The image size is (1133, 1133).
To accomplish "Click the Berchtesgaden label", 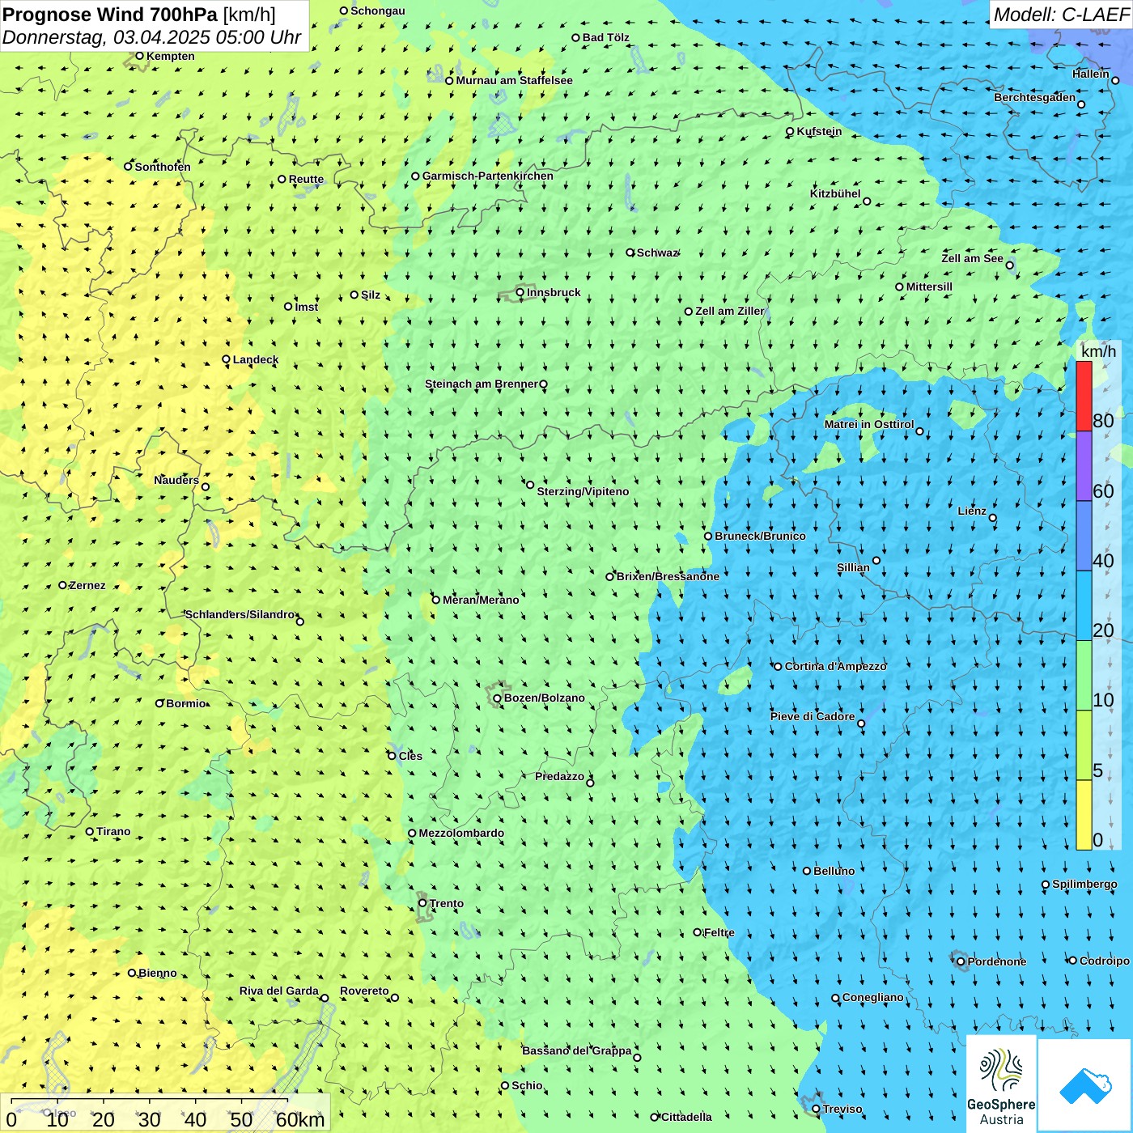I will [1034, 97].
